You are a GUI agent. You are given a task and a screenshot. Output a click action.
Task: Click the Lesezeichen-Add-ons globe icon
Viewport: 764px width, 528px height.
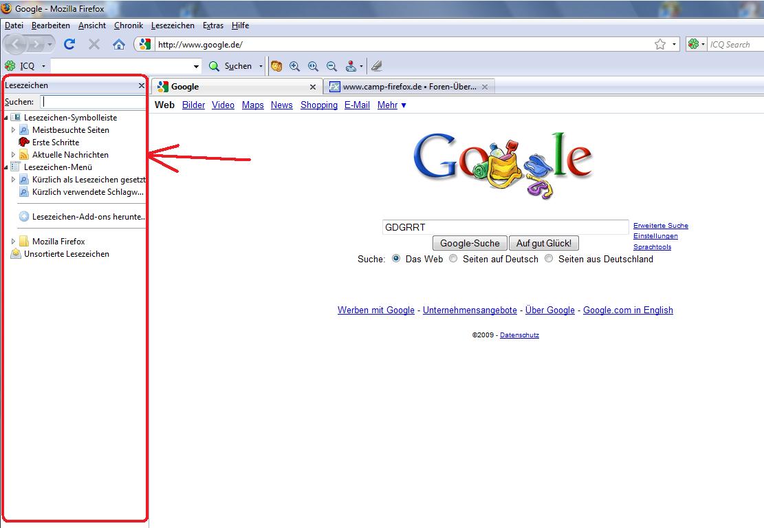coord(24,216)
